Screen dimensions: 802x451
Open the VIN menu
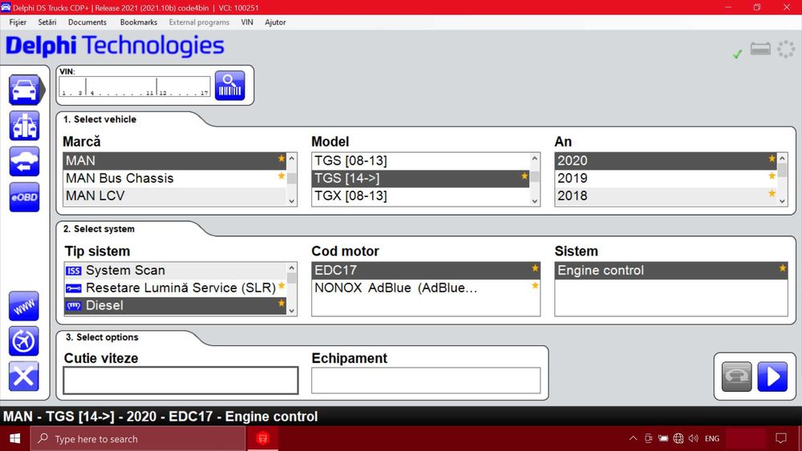(x=247, y=22)
